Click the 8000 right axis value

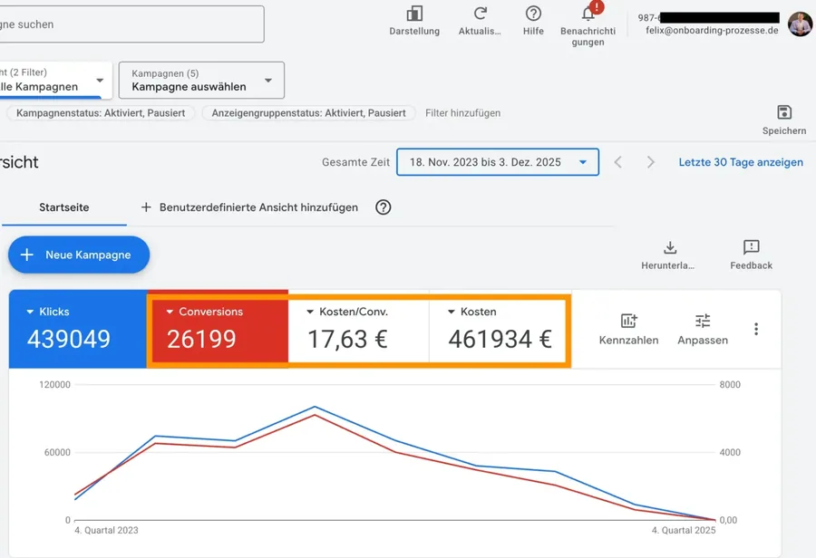(730, 385)
